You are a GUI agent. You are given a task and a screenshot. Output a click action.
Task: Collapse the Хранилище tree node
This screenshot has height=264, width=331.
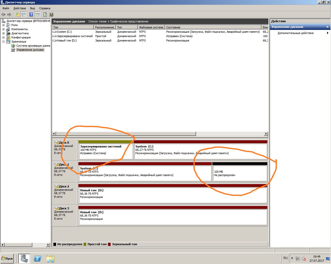[3, 42]
